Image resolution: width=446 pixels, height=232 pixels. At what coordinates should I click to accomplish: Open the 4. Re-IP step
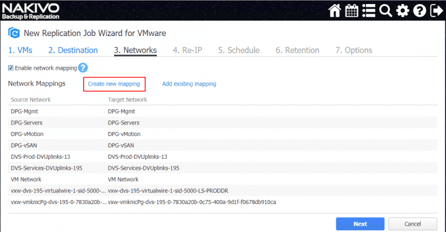(187, 50)
